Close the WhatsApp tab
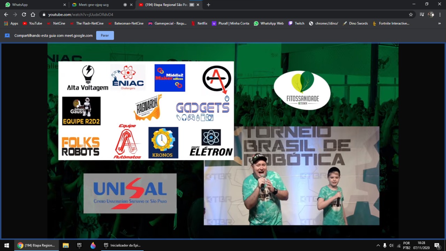Viewport: 446px width, 251px height. click(64, 5)
